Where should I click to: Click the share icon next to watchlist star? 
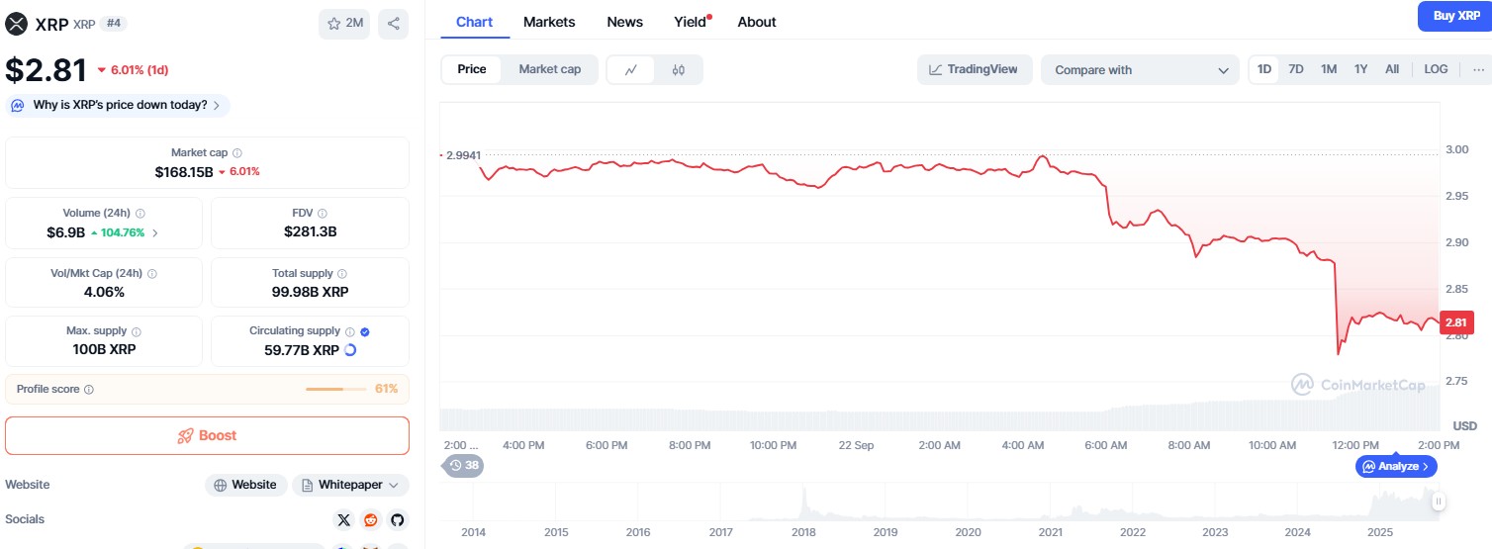[x=393, y=24]
